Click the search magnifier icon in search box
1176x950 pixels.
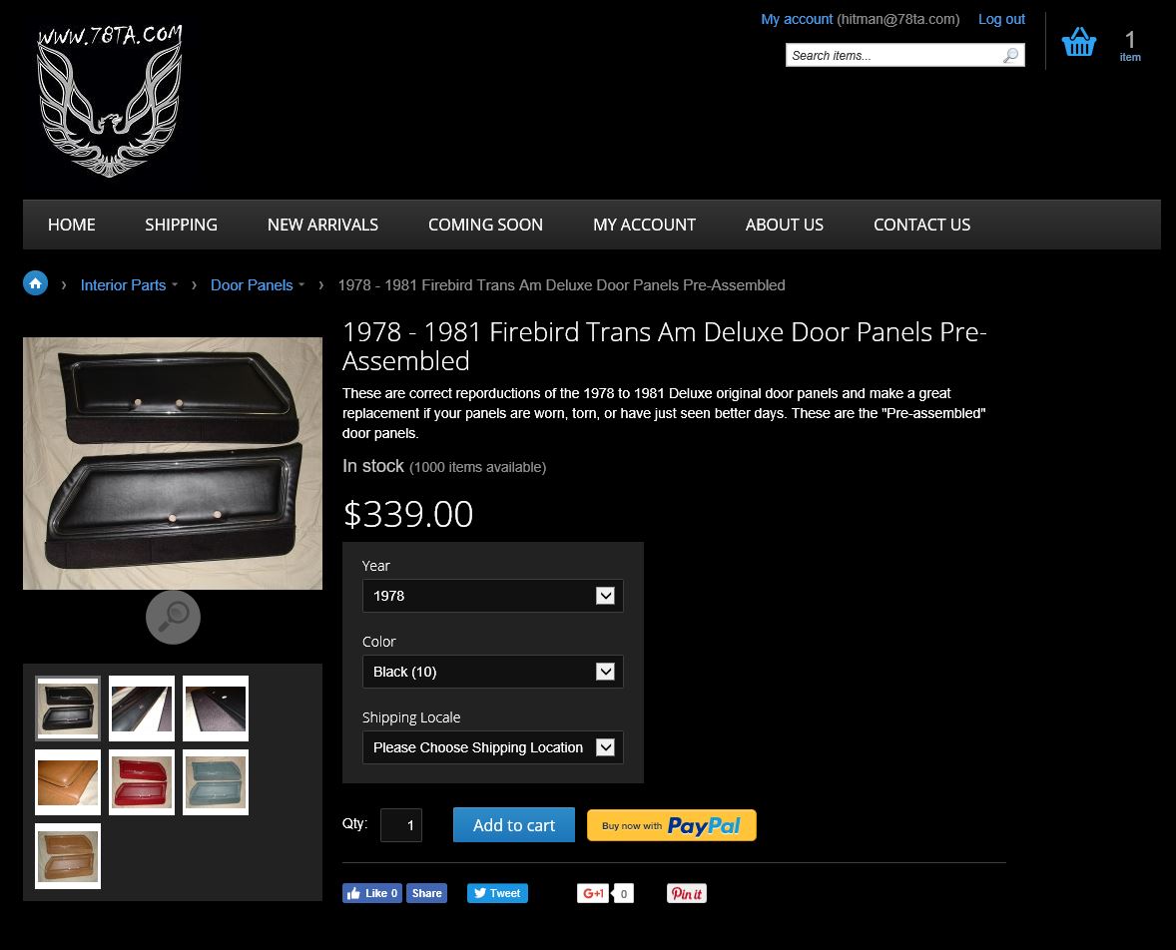coord(1011,55)
